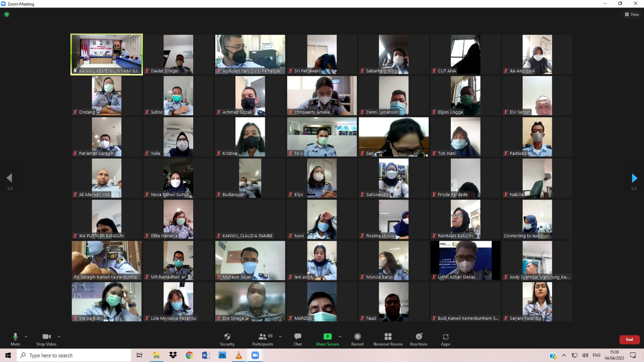
Task: Select MARZUK's video tile
Action: coord(322,302)
